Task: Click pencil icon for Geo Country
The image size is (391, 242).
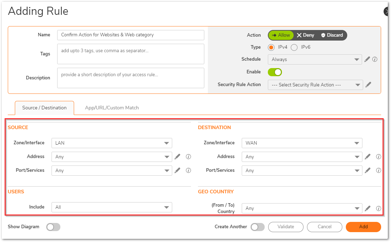Action: pos(368,208)
